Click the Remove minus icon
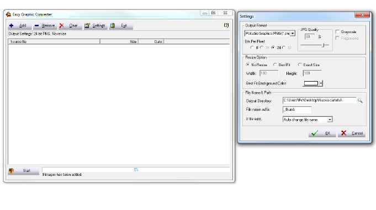Screen dimensions: 376x210 pos(36,25)
